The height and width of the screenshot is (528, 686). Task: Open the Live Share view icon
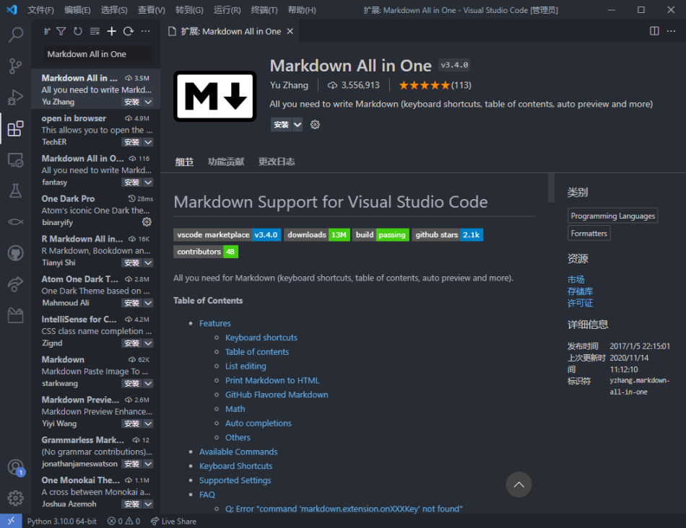[15, 284]
